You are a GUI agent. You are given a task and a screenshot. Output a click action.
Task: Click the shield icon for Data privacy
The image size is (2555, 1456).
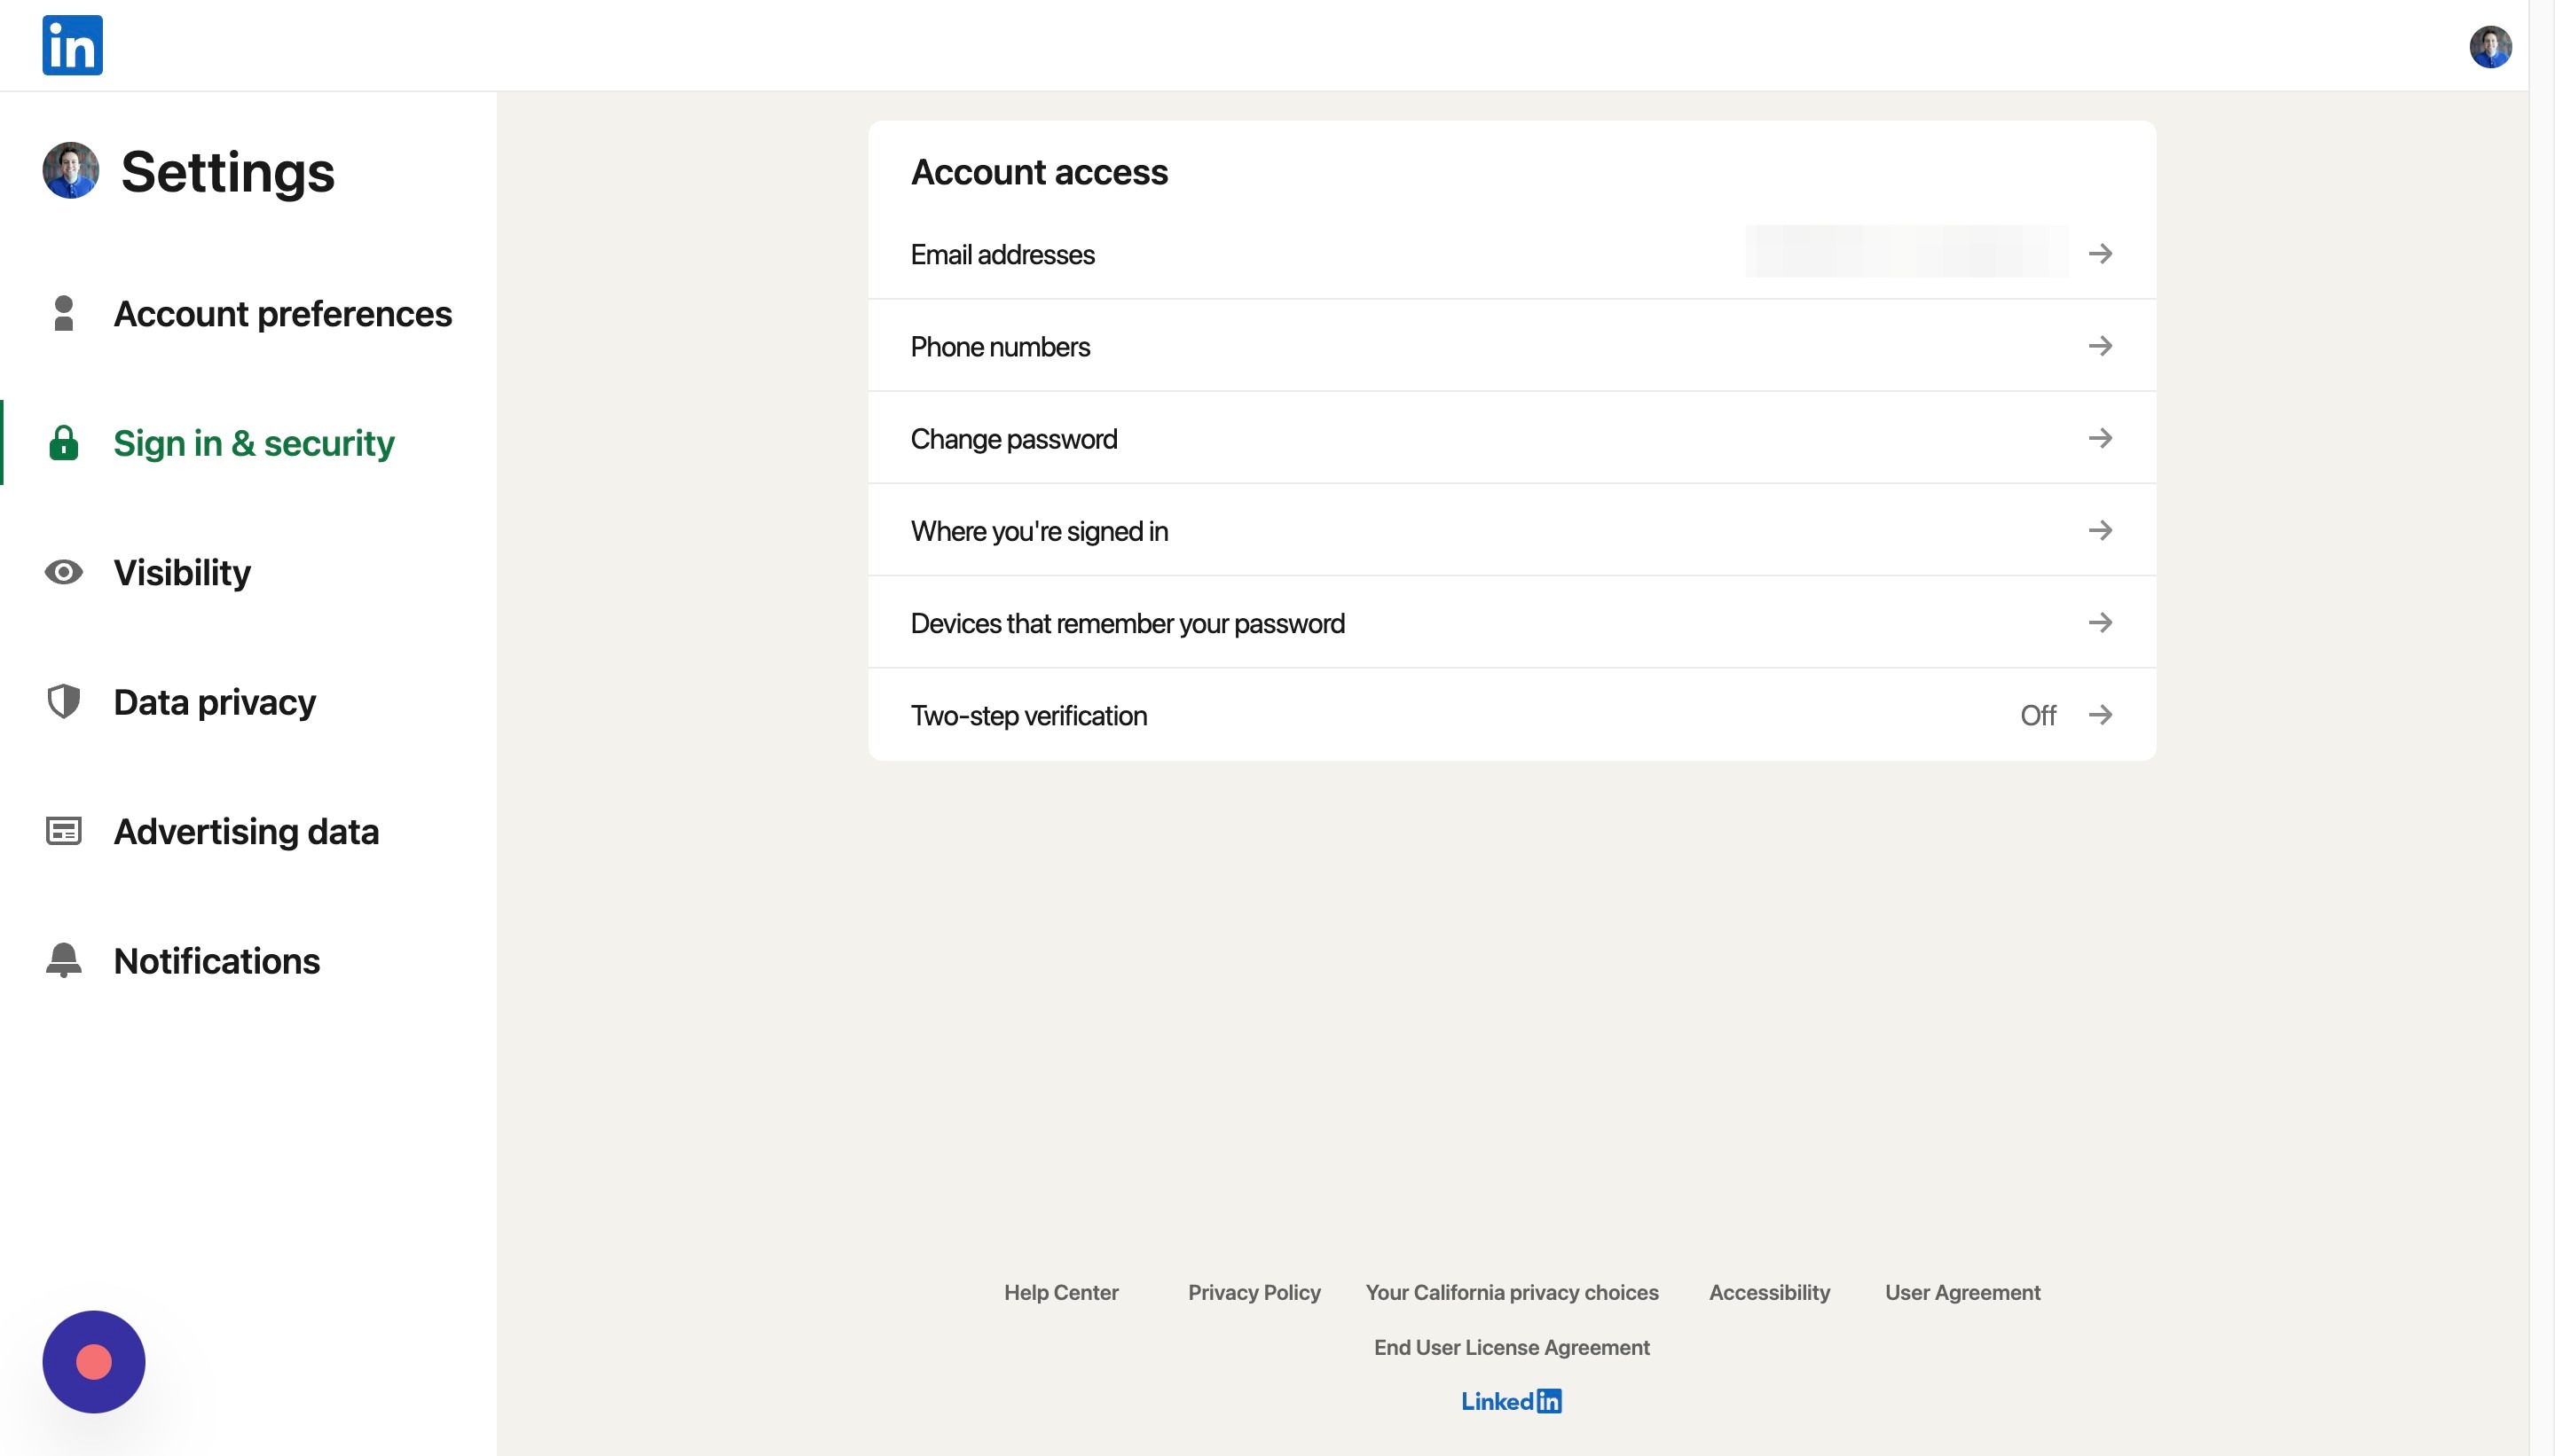[63, 702]
